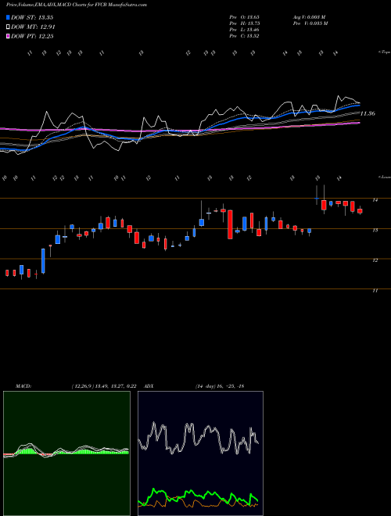391x516 pixels.
Task: Select the 'DOW MT: 12.91' legend text
Action: 33,27
